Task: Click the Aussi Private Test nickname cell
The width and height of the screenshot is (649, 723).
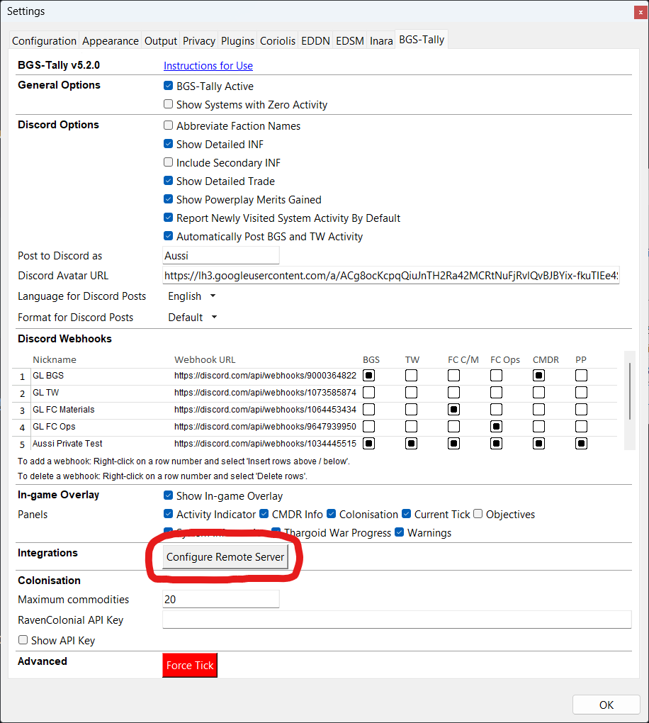Action: pyautogui.click(x=101, y=444)
